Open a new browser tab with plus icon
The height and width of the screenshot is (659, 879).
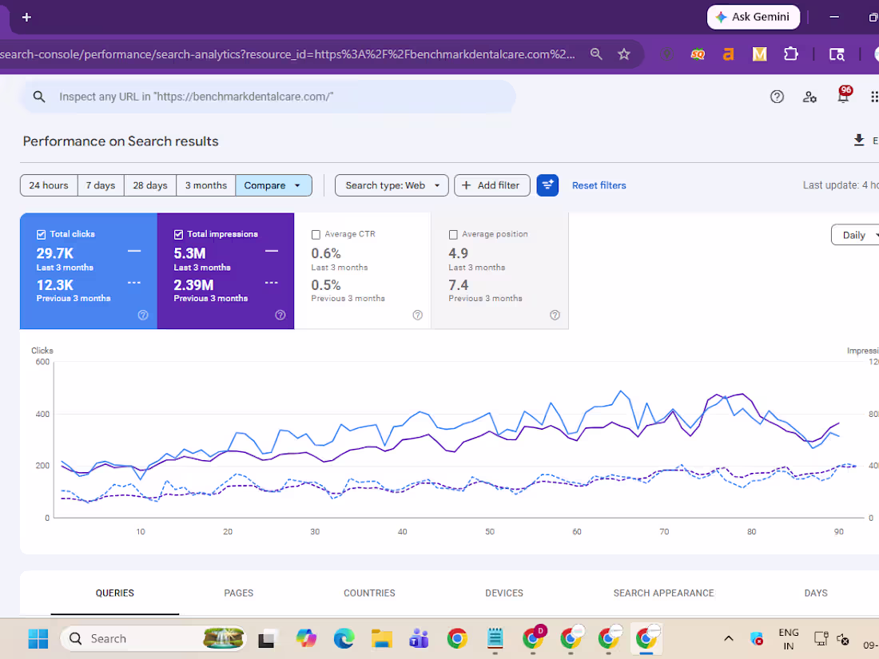point(26,18)
